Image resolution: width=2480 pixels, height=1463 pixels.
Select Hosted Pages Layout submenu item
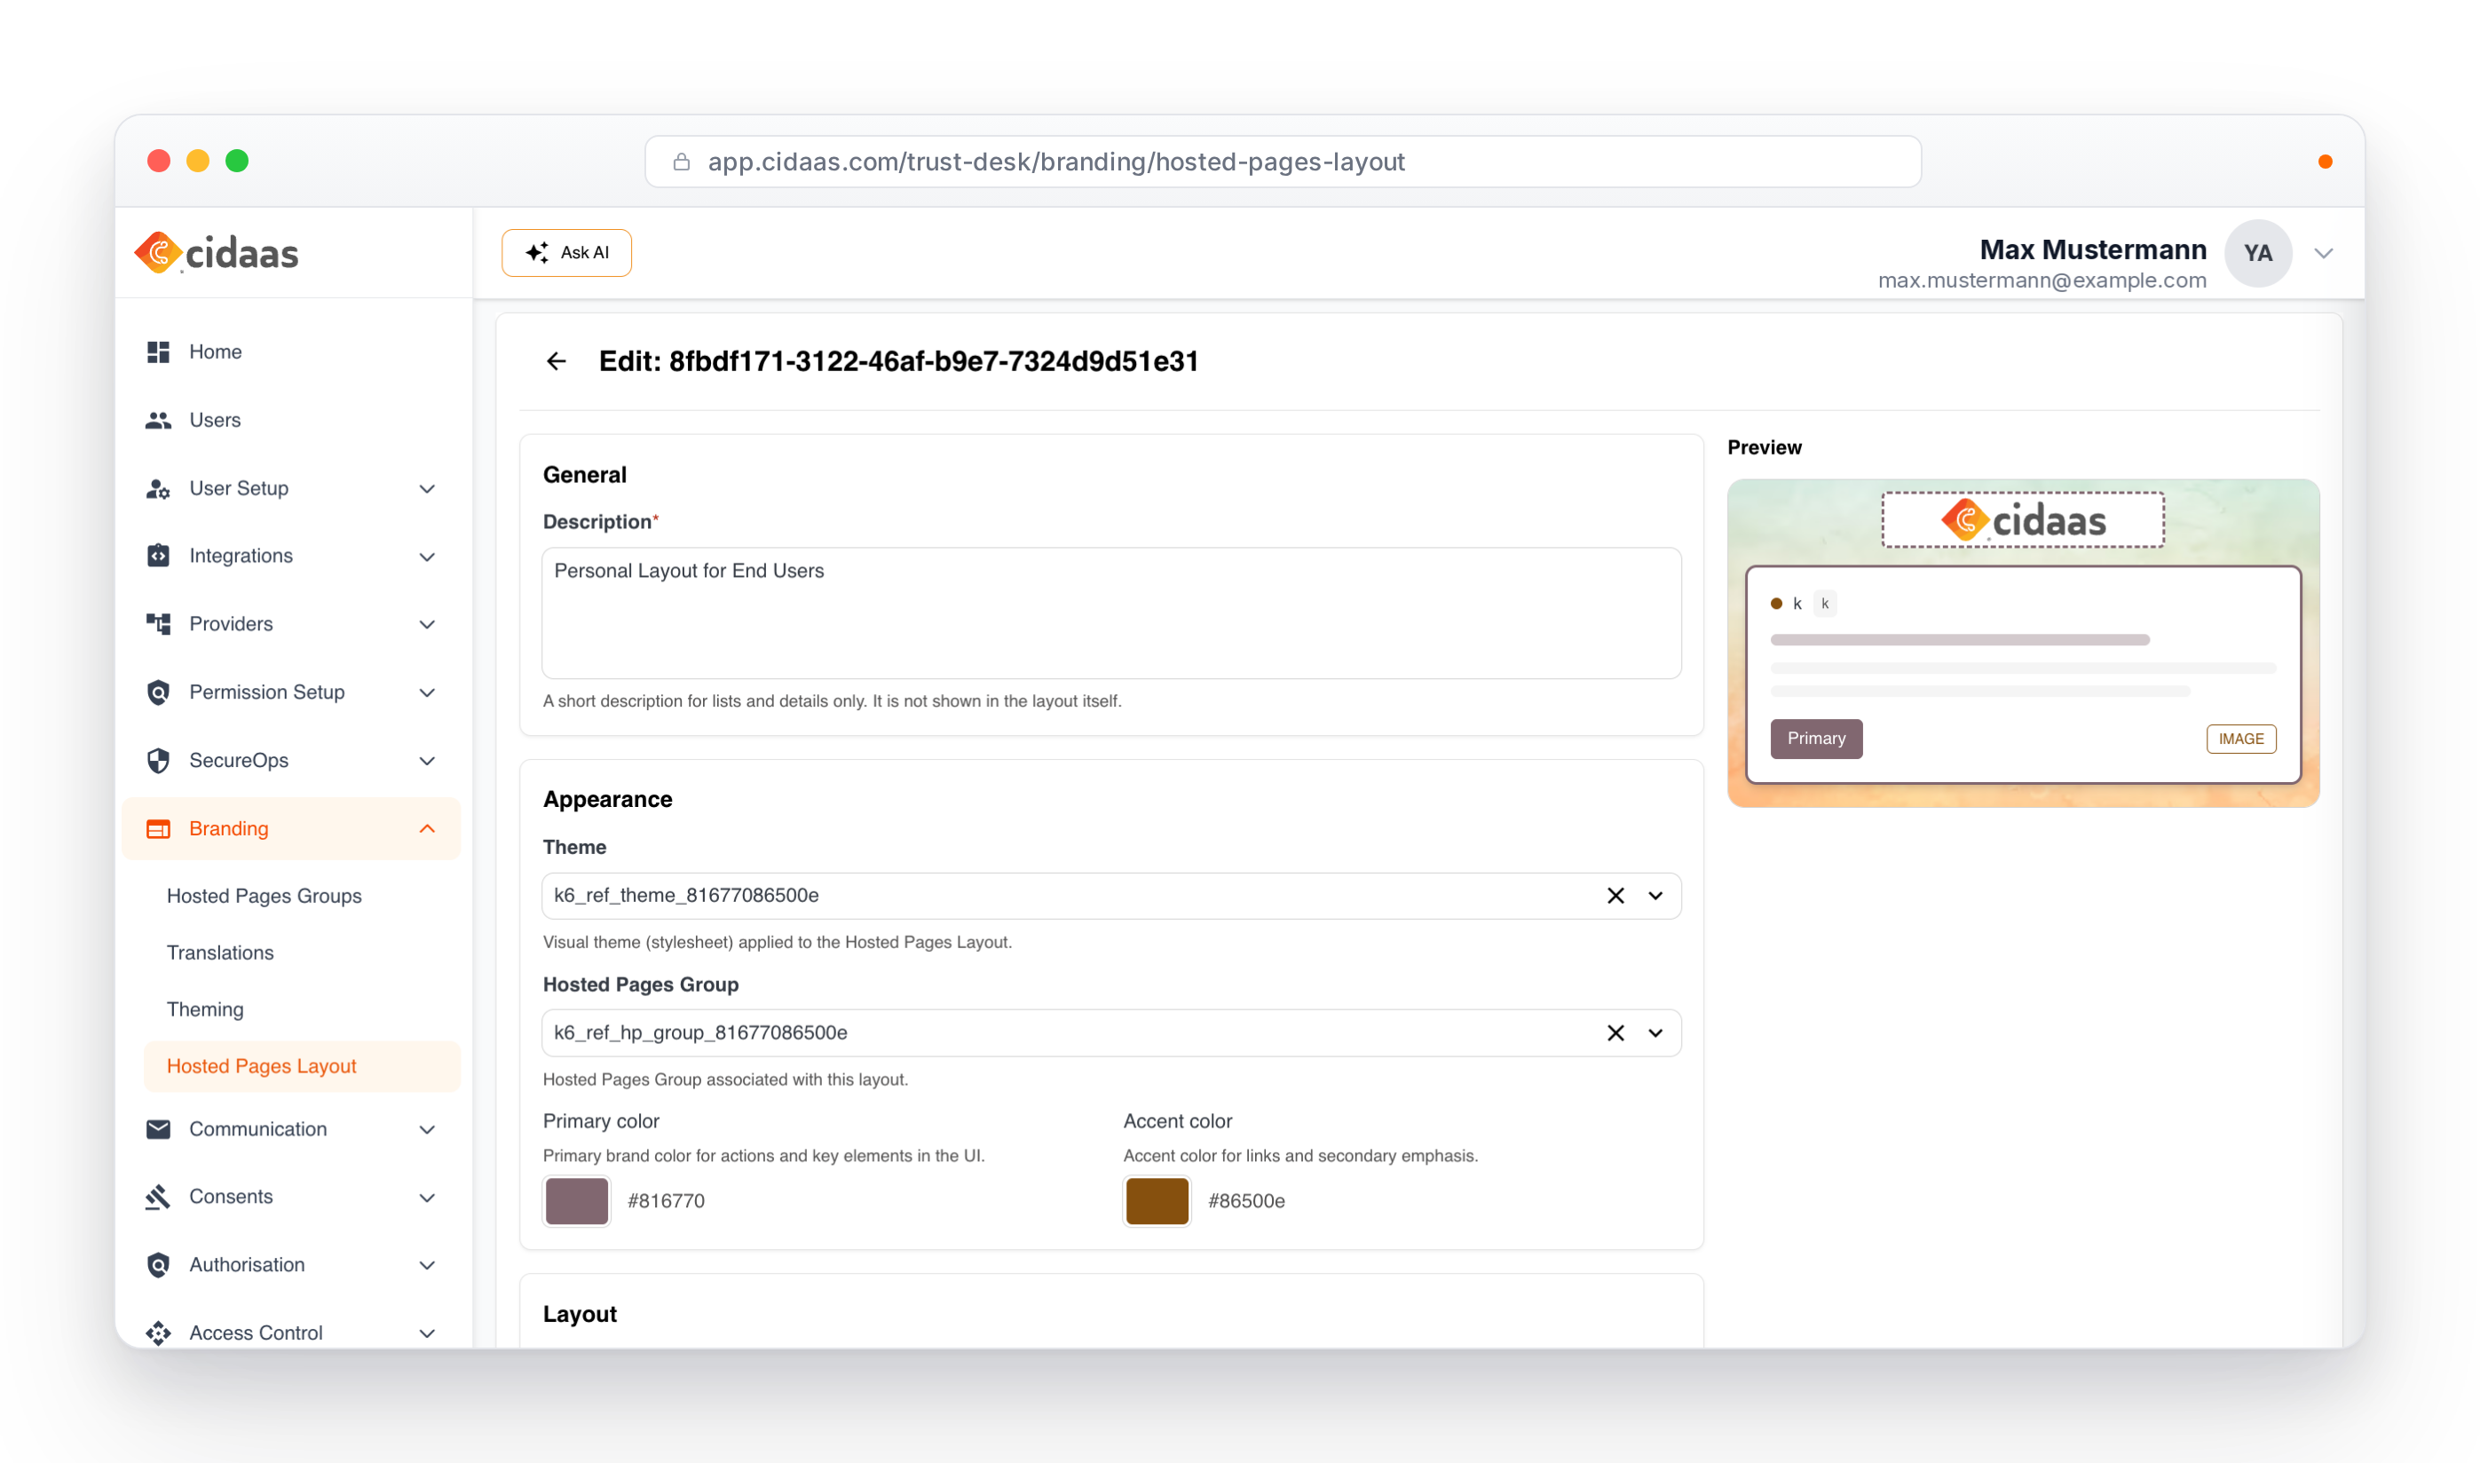click(x=302, y=1067)
